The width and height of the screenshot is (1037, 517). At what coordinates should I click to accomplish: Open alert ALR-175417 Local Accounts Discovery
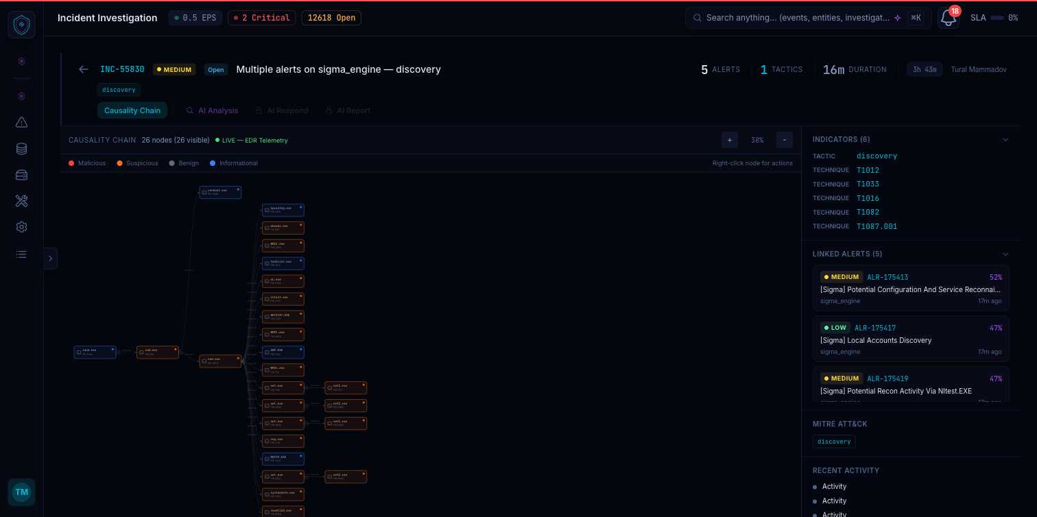[911, 339]
